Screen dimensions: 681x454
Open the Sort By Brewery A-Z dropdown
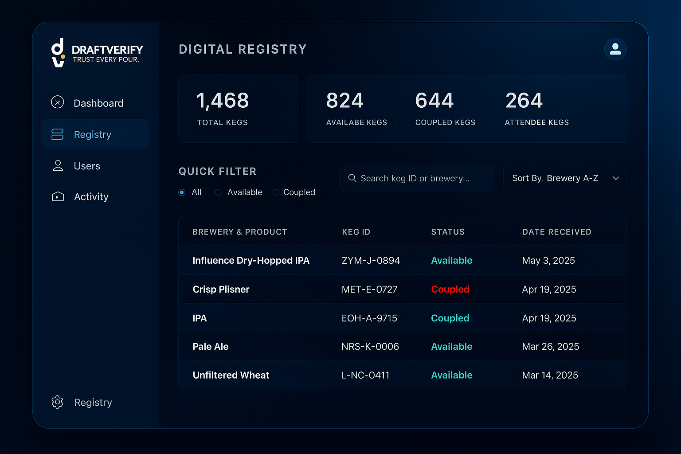tap(555, 178)
